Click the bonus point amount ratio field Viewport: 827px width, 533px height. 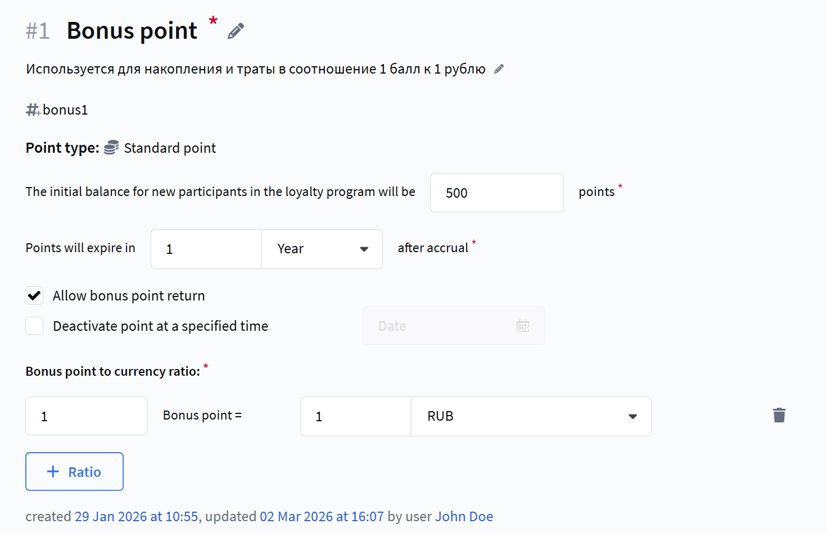click(x=87, y=416)
